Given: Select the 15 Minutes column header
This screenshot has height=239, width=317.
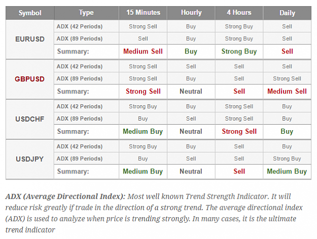Looking at the screenshot, I should [x=143, y=13].
